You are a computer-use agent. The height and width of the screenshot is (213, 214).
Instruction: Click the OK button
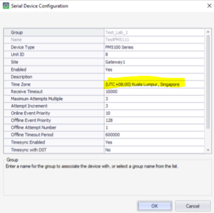click(x=155, y=206)
